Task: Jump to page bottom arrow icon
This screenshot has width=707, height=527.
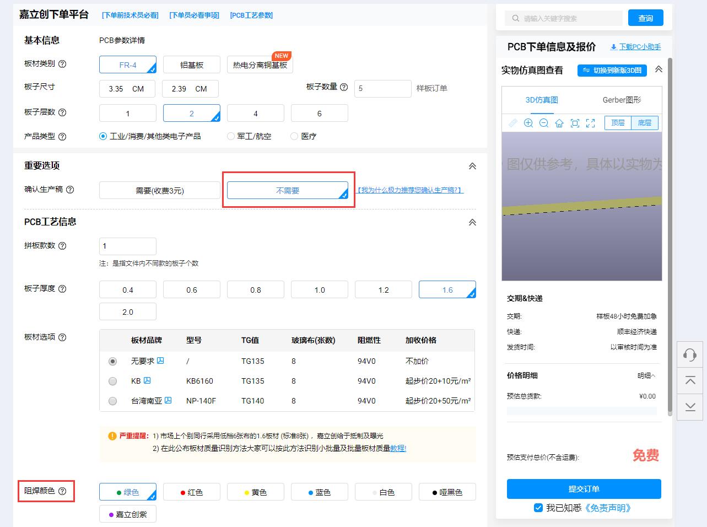Action: point(690,407)
